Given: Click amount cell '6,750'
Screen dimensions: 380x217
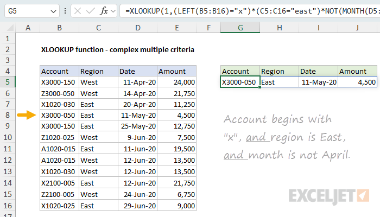Looking at the screenshot, I should point(176,194).
